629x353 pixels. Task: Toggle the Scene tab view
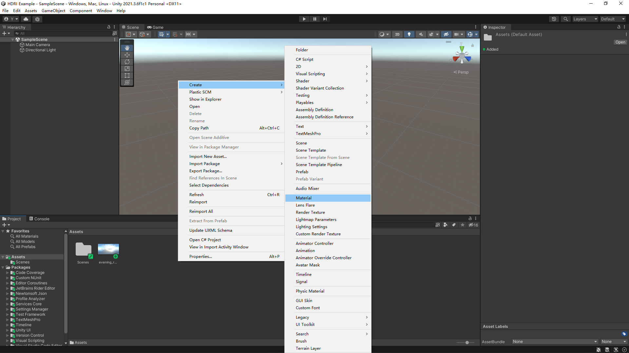click(133, 27)
